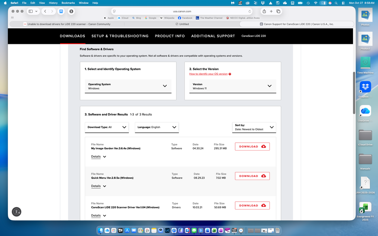Open the Time Machine desktop icon
This screenshot has width=378, height=236.
(x=365, y=64)
